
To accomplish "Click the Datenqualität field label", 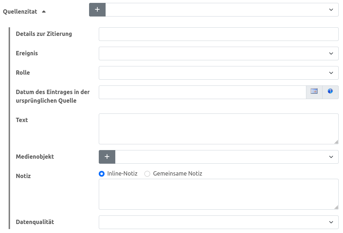I will (35, 222).
